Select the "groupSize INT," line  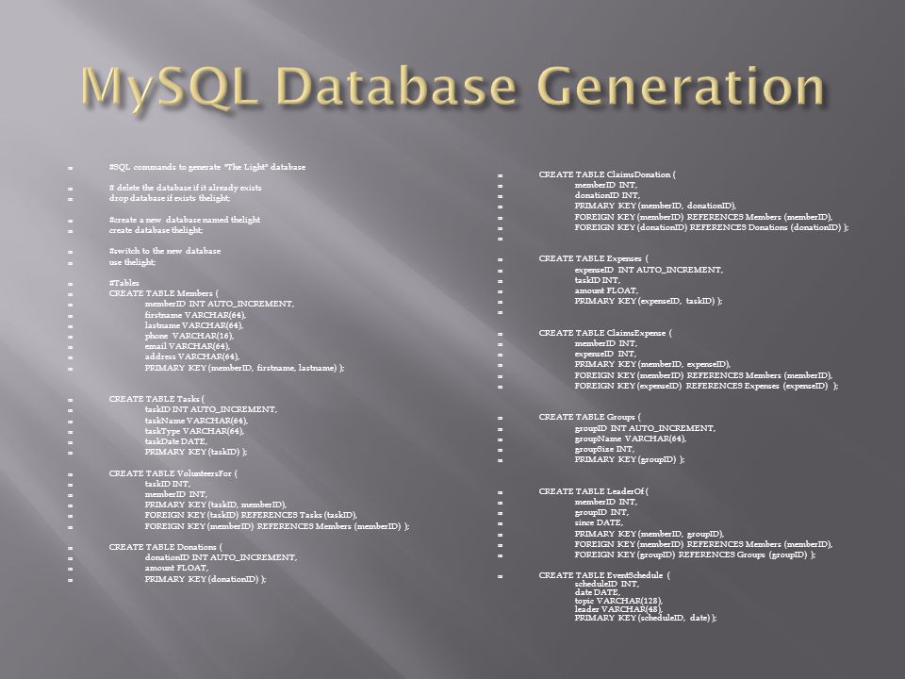(x=605, y=449)
